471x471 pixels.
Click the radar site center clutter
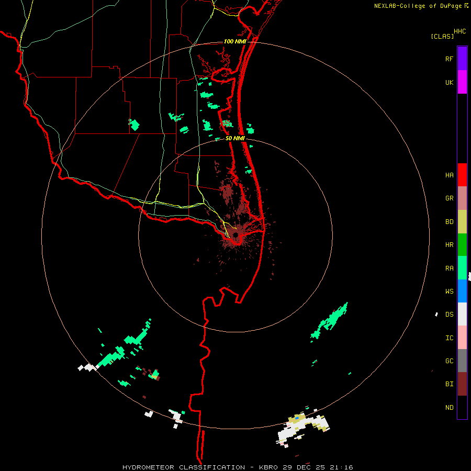(x=236, y=236)
